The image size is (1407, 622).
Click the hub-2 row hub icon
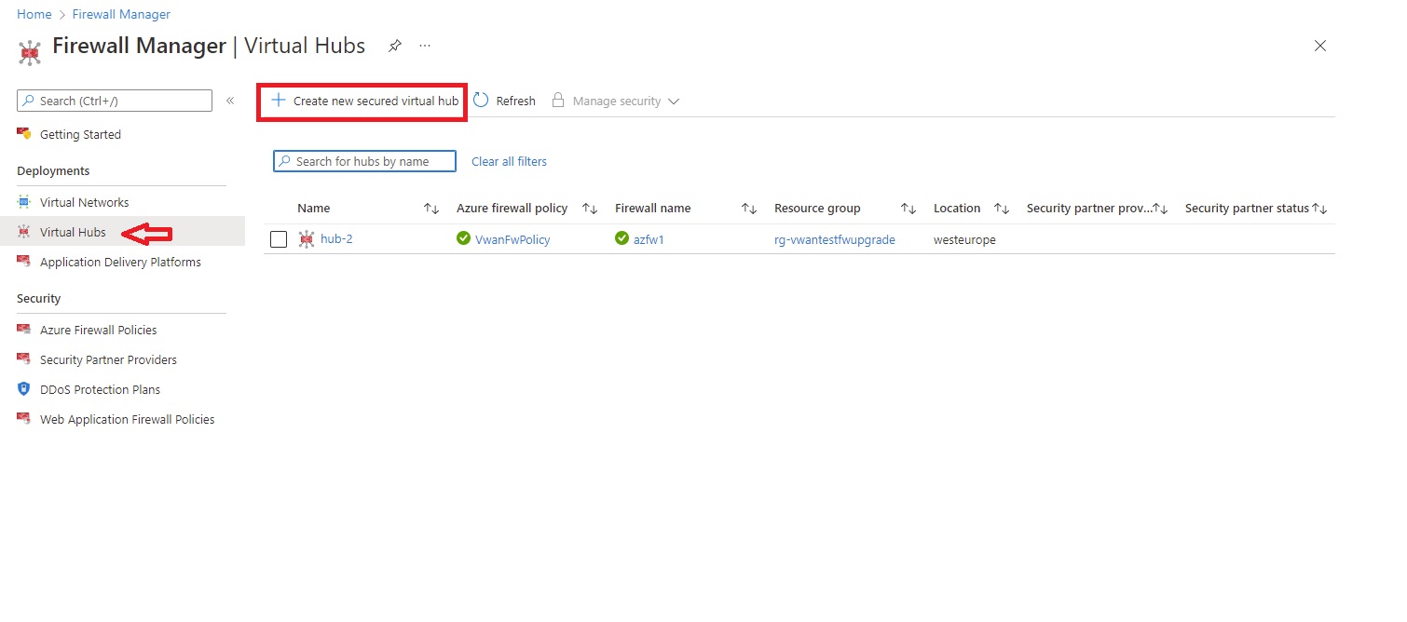click(307, 239)
